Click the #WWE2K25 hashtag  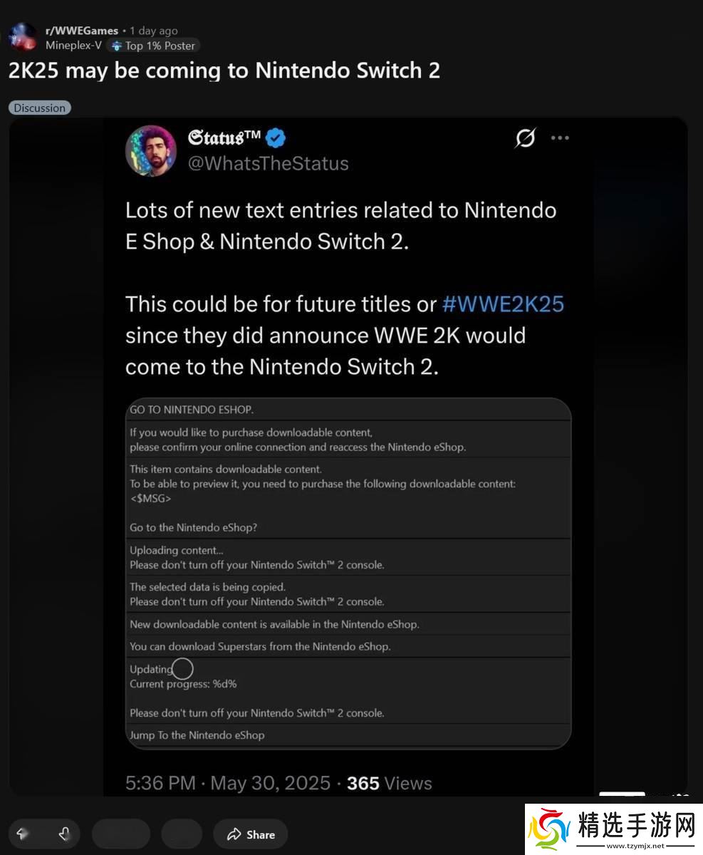click(503, 304)
